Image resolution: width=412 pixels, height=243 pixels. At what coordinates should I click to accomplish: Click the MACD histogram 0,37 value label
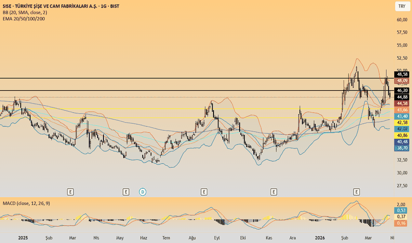pos(401,217)
